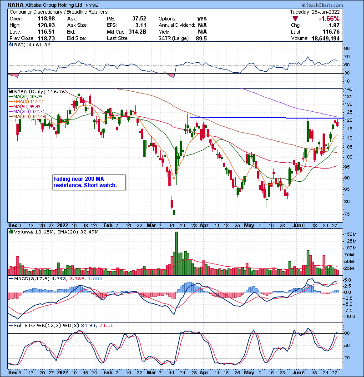Screen dimensions: 364x377
Task: Click the RSI indicator panel icon
Action: click(10, 45)
